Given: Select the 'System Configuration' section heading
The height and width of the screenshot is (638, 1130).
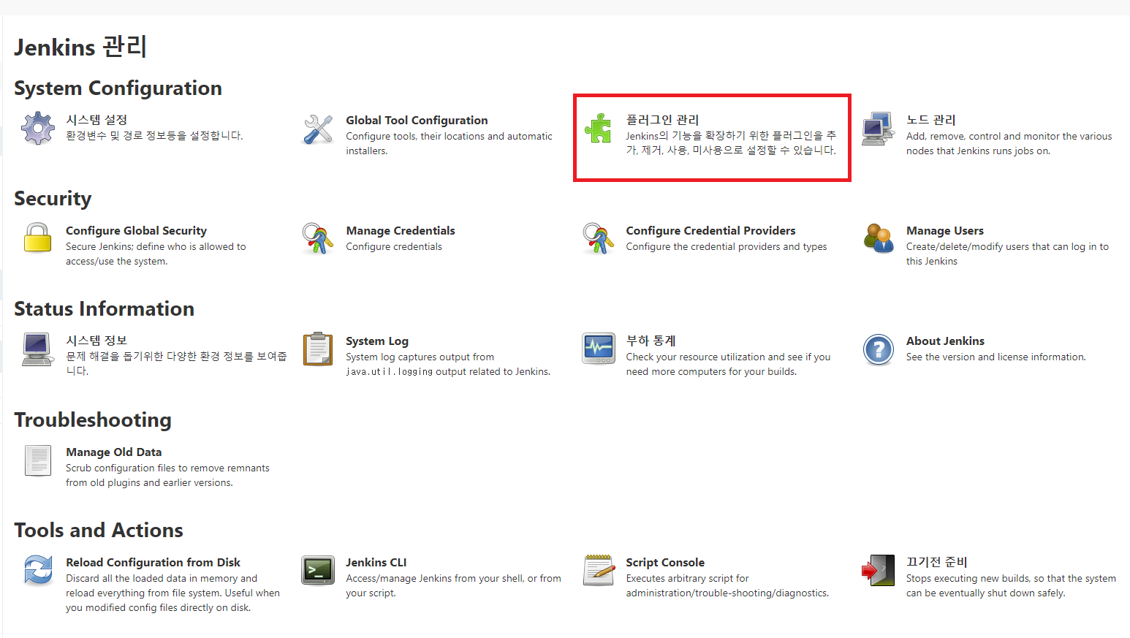Looking at the screenshot, I should coord(118,88).
